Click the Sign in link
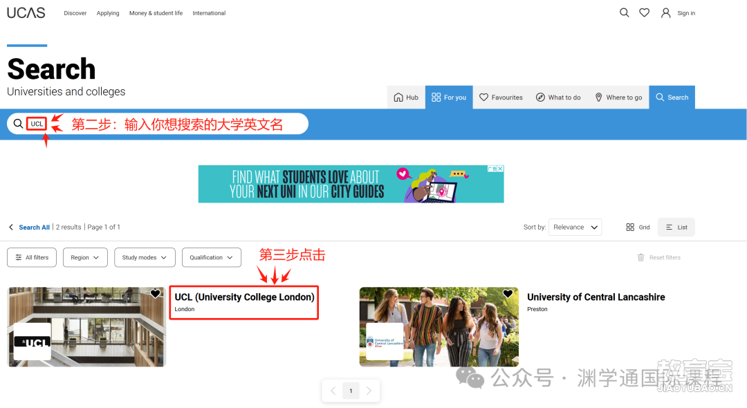The image size is (747, 408). pos(686,13)
